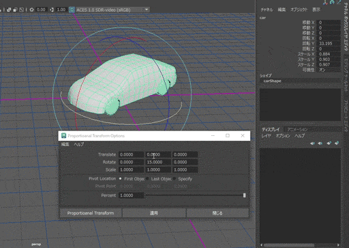Select First Object pivot location radio
This screenshot has height=248, width=349.
tap(120, 179)
